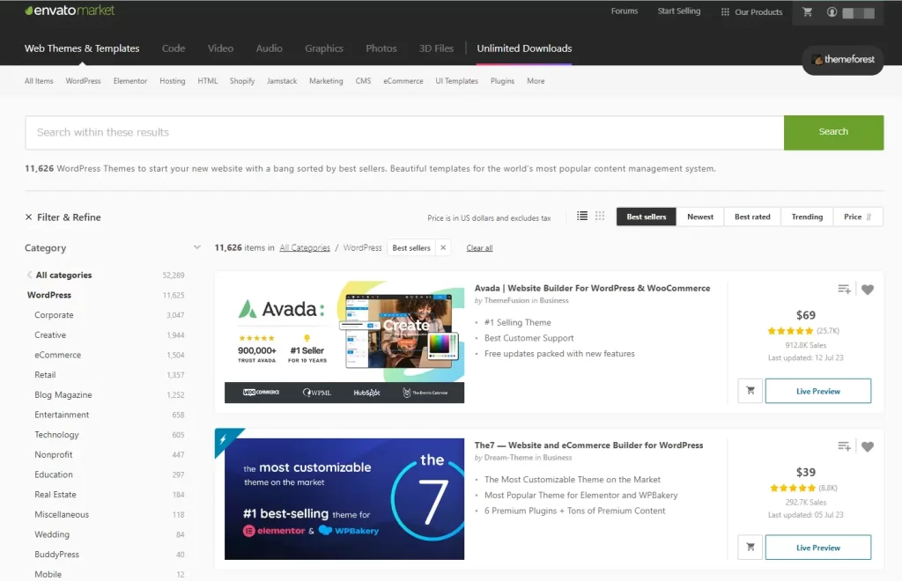
Task: Click Live Preview for Avada theme
Action: click(817, 391)
